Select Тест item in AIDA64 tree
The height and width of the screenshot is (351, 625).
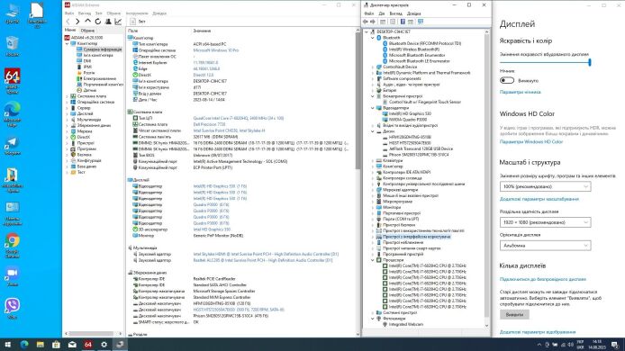[81, 172]
